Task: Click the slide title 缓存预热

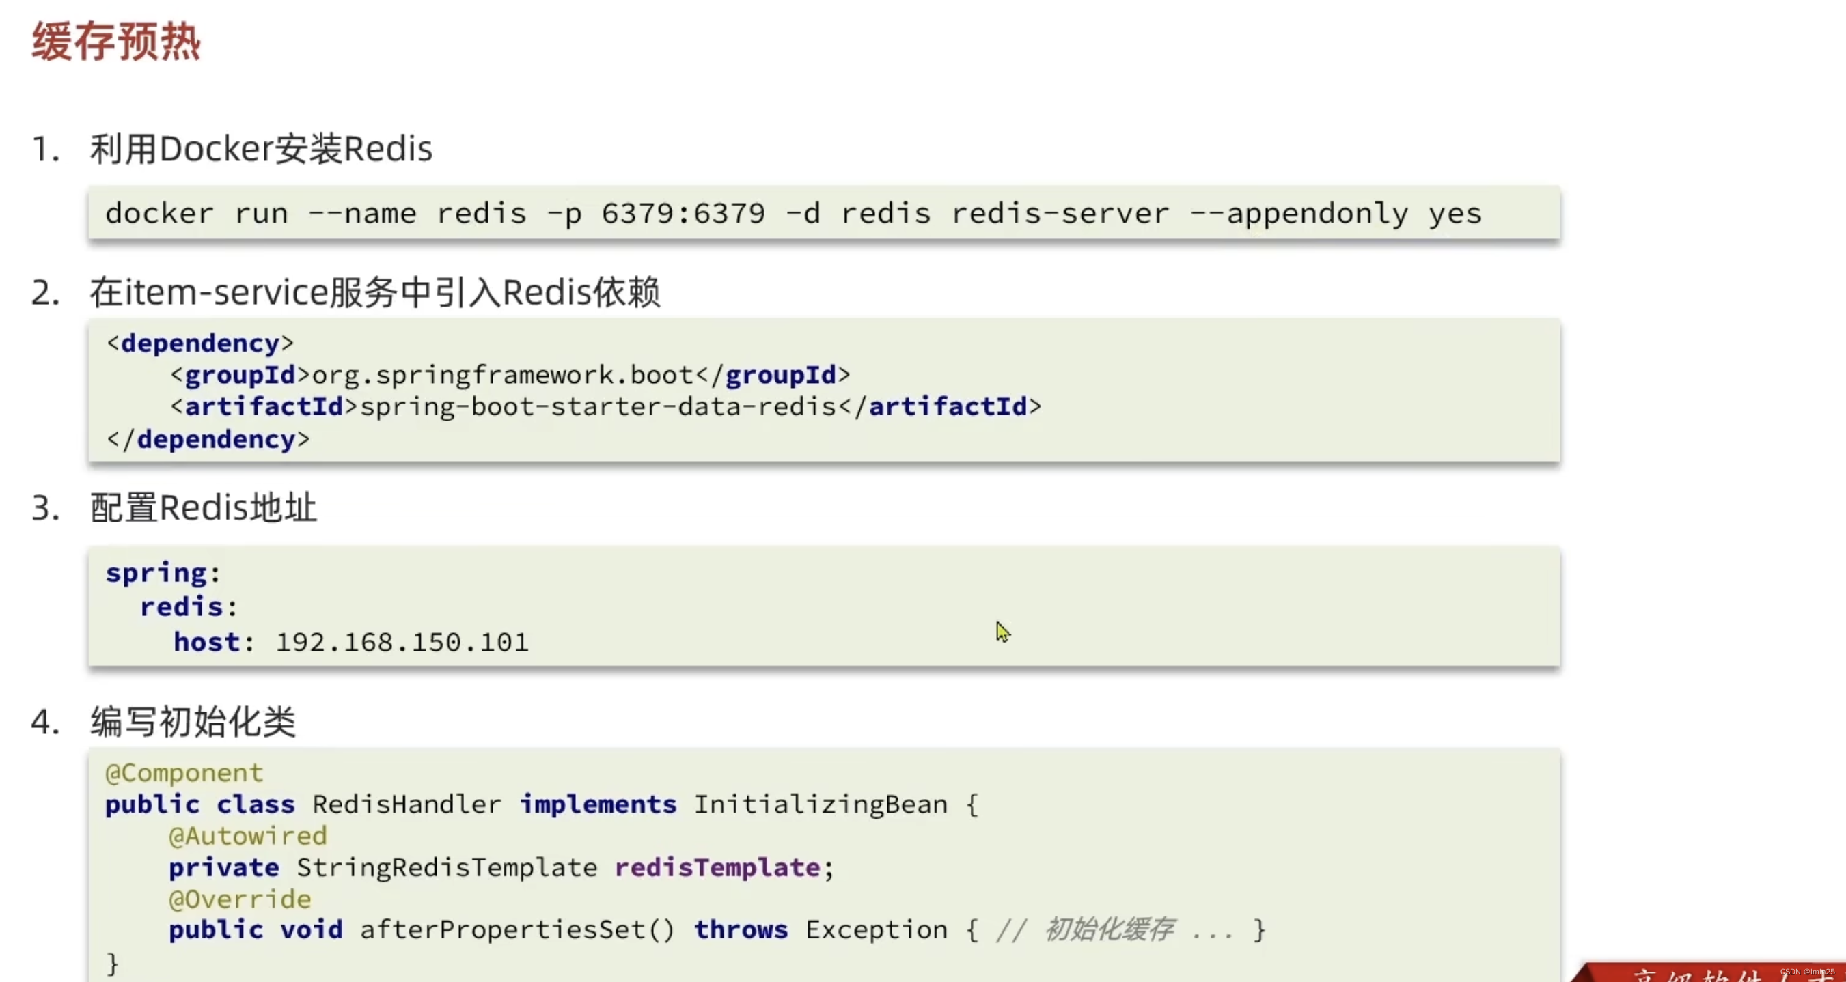Action: coord(116,42)
